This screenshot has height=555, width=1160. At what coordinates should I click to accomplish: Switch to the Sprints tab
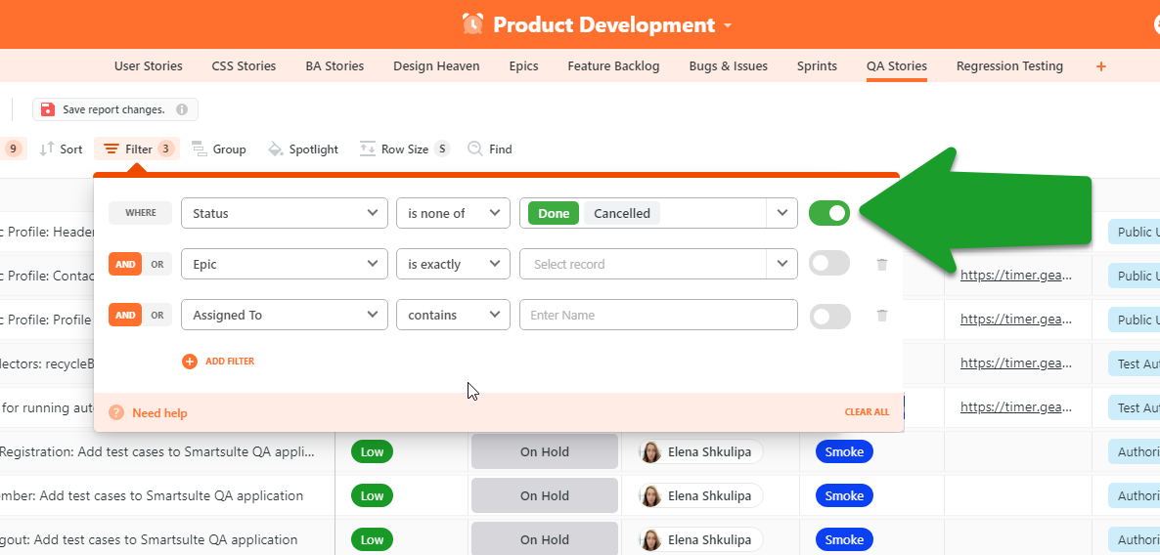[x=817, y=65]
